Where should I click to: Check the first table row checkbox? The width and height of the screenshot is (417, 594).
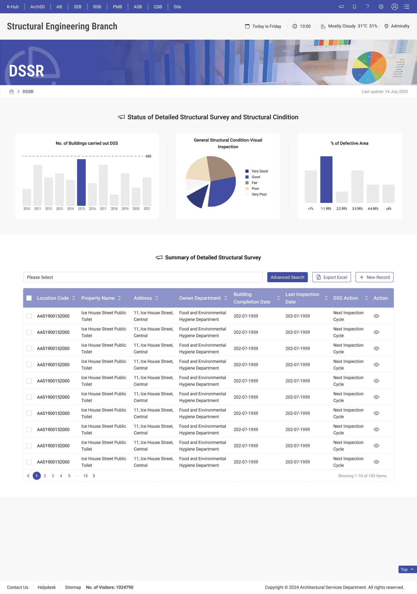pos(29,316)
